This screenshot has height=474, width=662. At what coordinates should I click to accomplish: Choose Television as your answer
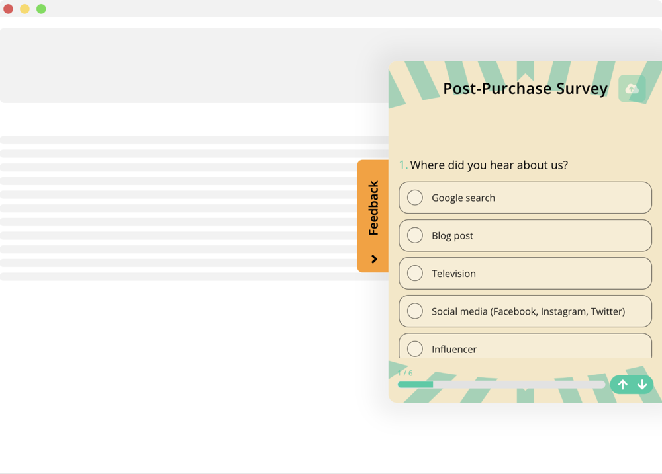click(x=414, y=273)
